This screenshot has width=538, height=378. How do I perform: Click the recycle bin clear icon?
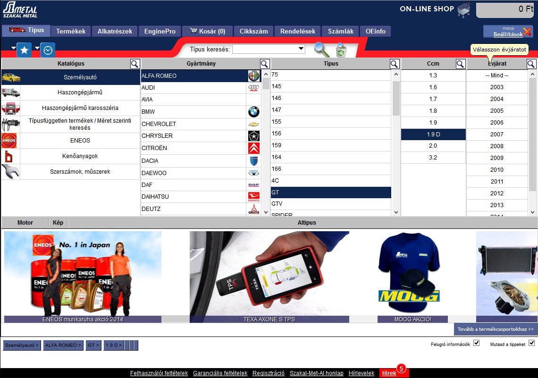pyautogui.click(x=341, y=50)
